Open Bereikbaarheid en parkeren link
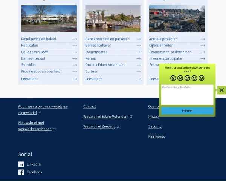Viewport: 226px width, 181px height. pyautogui.click(x=107, y=39)
